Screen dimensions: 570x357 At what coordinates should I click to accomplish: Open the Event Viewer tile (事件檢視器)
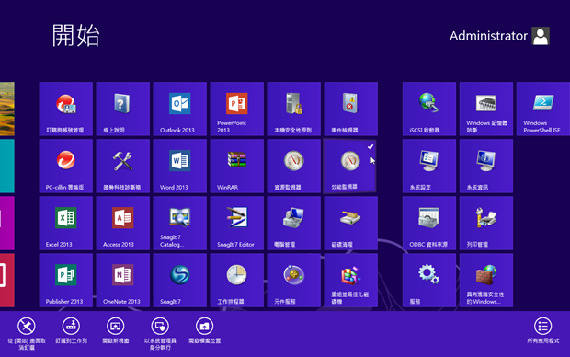click(351, 109)
